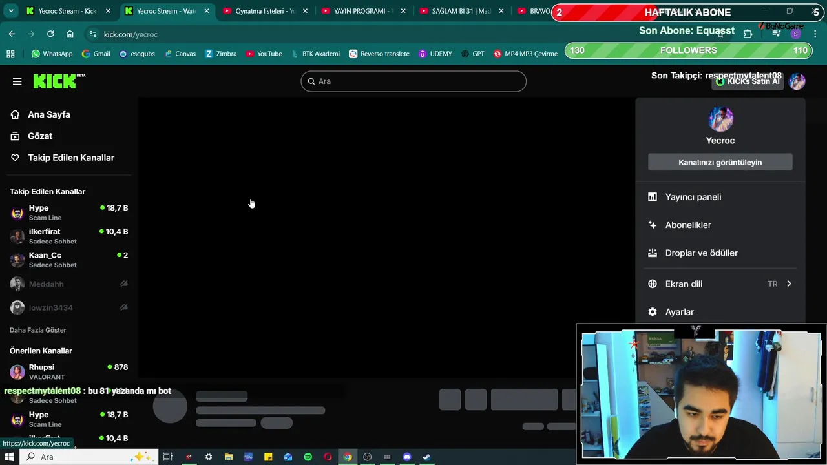Reload the current page
827x465 pixels.
pyautogui.click(x=50, y=34)
